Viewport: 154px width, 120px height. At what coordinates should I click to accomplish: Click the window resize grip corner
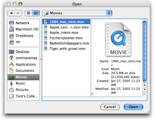point(148,112)
